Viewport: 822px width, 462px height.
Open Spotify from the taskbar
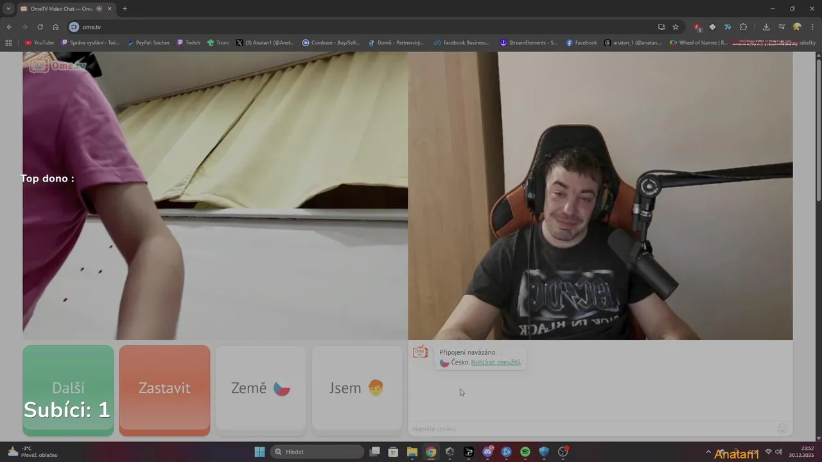pos(525,452)
